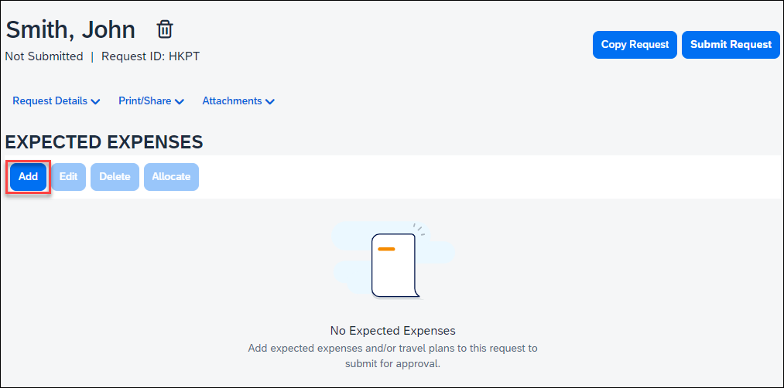
Task: Click the Smith, John request title
Action: pyautogui.click(x=70, y=29)
